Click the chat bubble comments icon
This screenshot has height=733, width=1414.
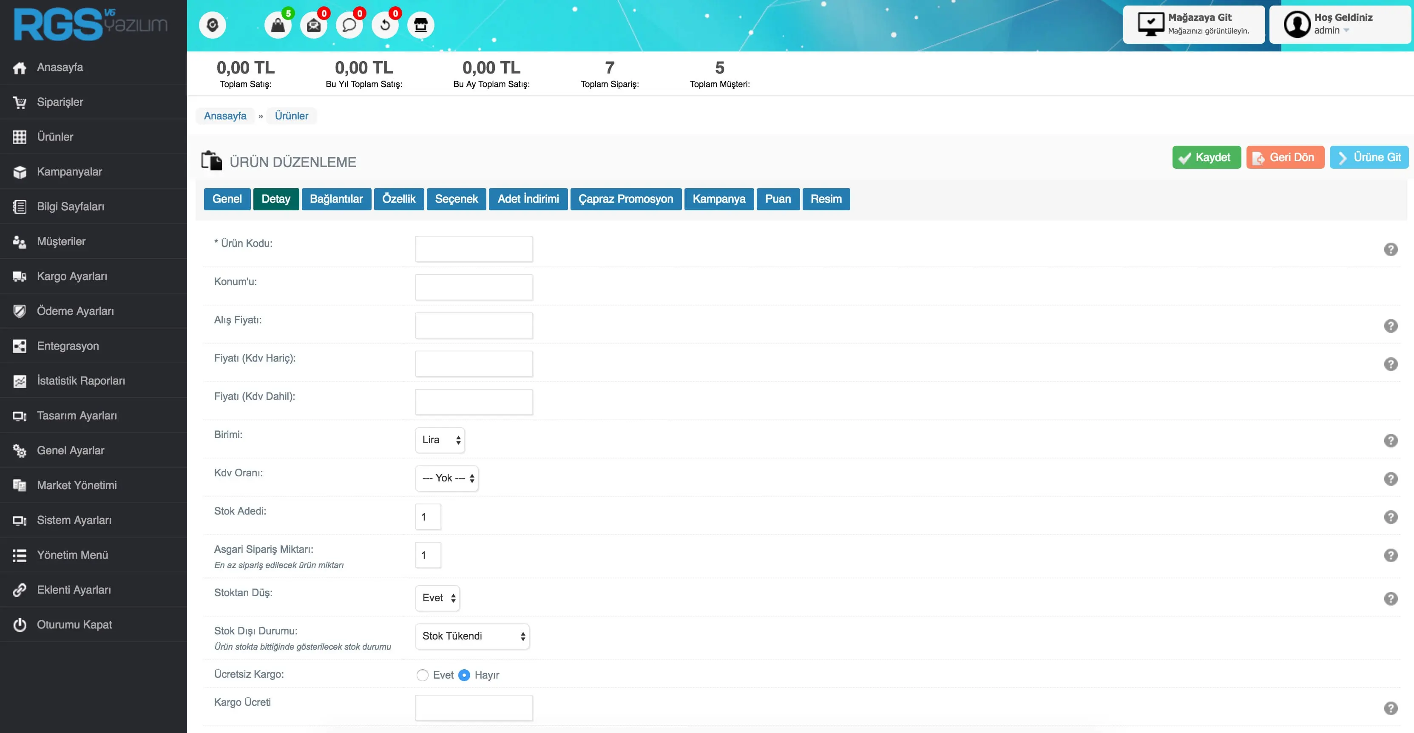[x=349, y=25]
